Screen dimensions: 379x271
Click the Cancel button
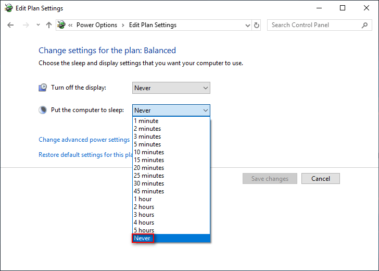click(x=320, y=179)
